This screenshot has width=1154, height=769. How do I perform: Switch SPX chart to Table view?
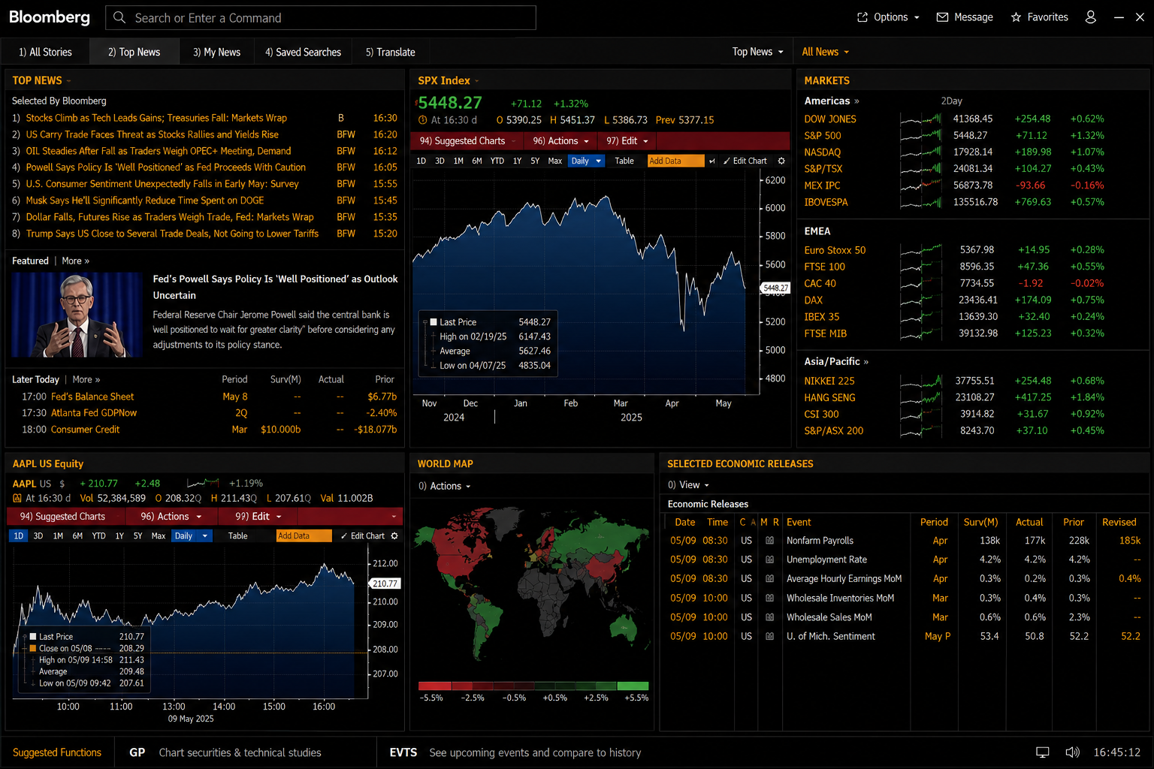tap(624, 161)
